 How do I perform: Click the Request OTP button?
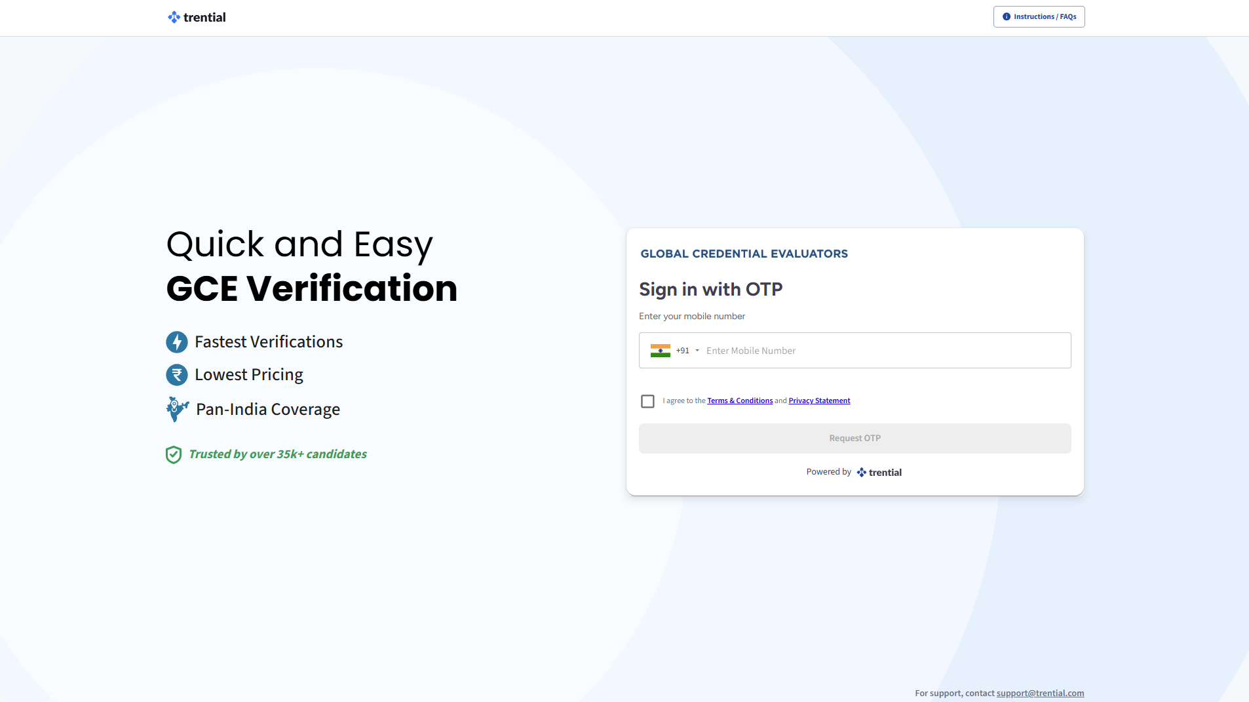[x=855, y=439]
